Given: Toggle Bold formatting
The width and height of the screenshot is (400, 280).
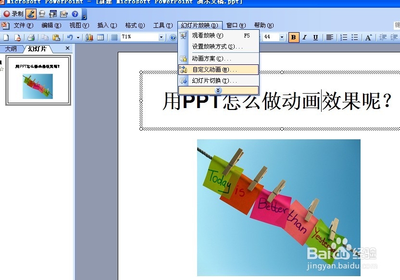Looking at the screenshot, I should pos(293,37).
